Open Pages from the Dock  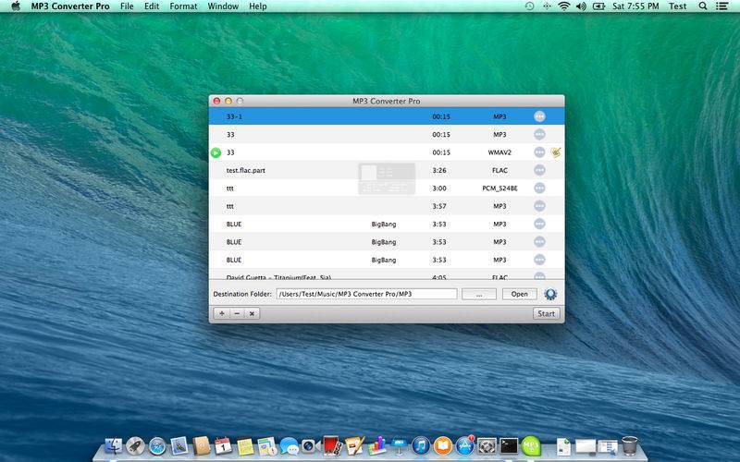(354, 445)
